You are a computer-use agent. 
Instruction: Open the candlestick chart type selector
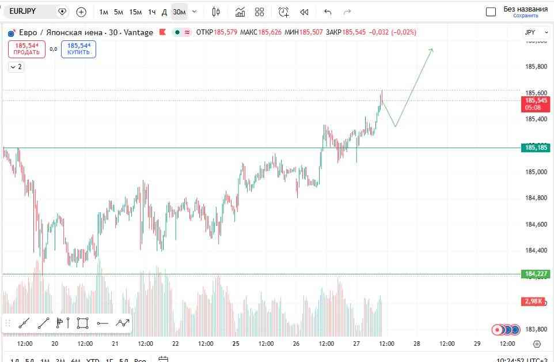point(215,12)
